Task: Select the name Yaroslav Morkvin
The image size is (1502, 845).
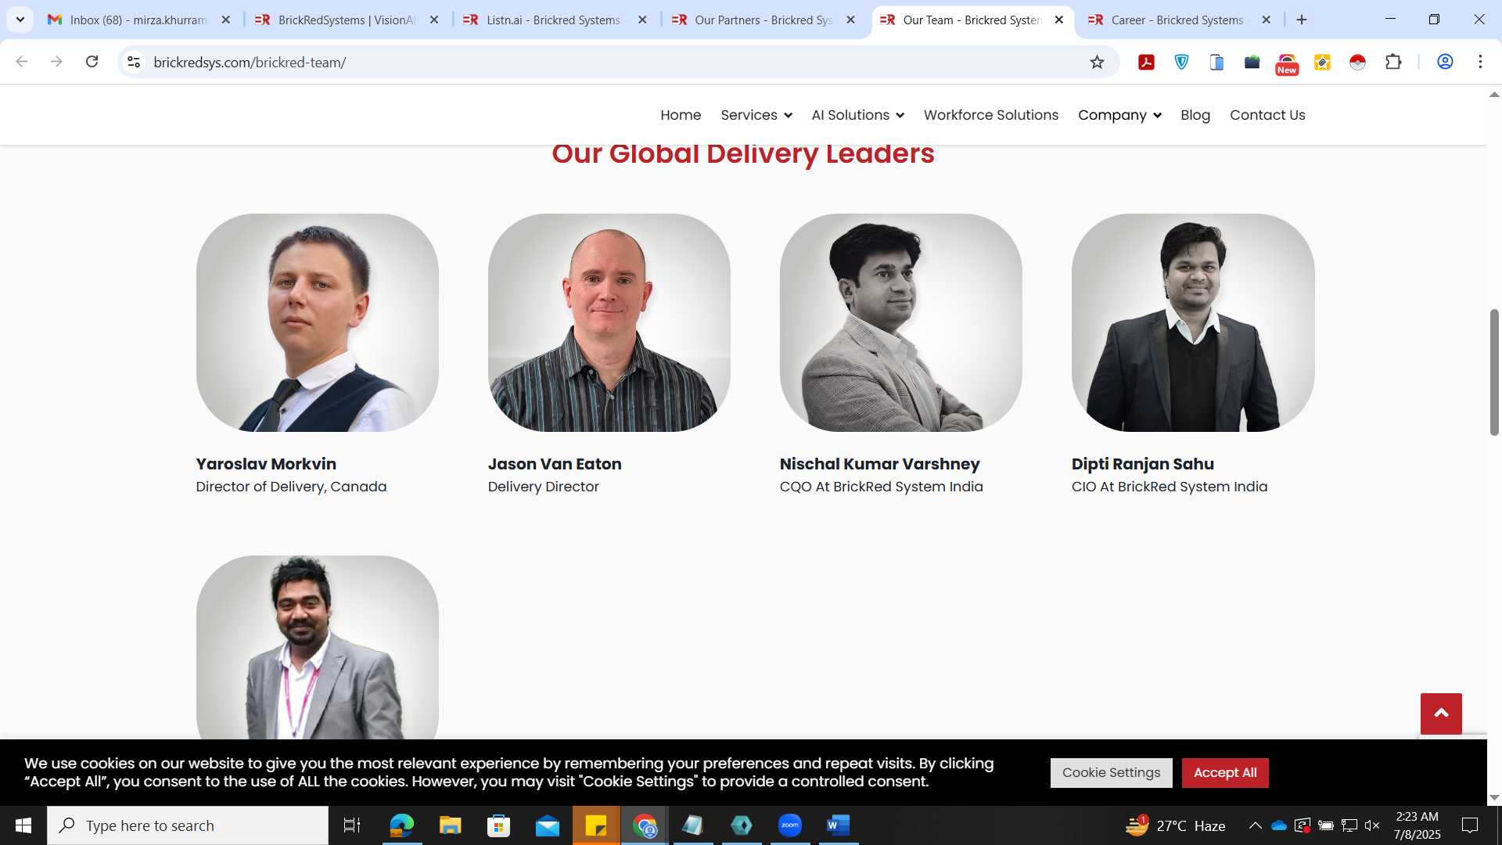Action: tap(266, 464)
